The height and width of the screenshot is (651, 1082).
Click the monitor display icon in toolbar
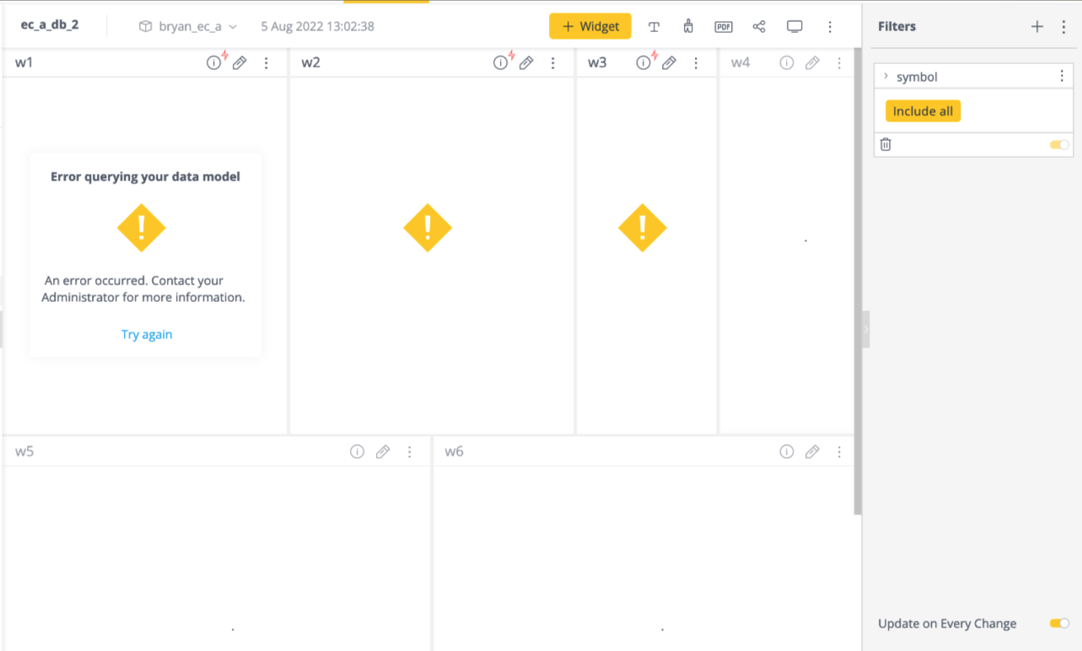pos(794,27)
